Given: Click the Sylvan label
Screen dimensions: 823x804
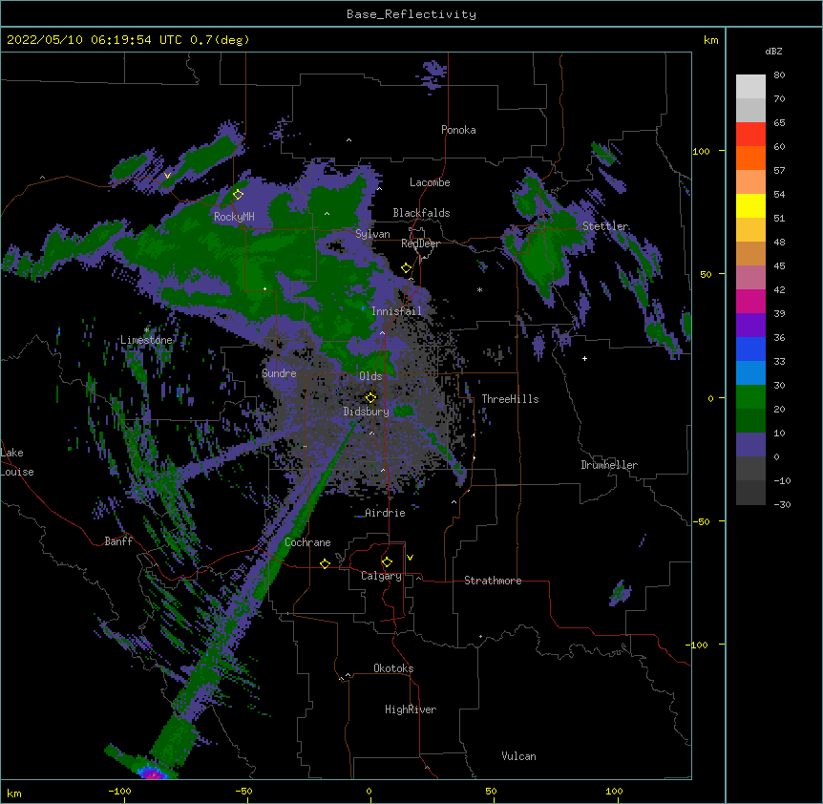Looking at the screenshot, I should pos(372,234).
